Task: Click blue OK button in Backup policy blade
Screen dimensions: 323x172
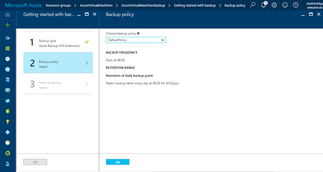Action: click(117, 162)
